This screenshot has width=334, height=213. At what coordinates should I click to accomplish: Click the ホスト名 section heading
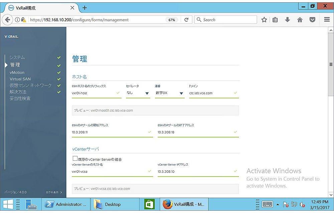(79, 77)
